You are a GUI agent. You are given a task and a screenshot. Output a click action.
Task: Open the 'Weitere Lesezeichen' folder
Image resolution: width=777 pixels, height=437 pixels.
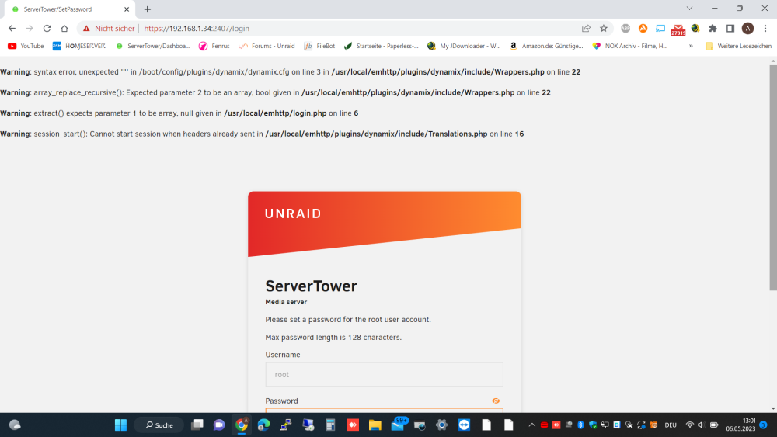pos(738,46)
